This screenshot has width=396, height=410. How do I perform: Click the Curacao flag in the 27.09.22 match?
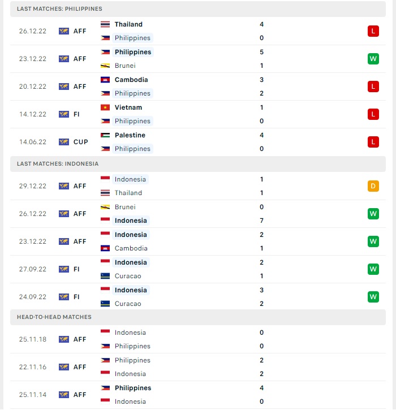pyautogui.click(x=105, y=276)
